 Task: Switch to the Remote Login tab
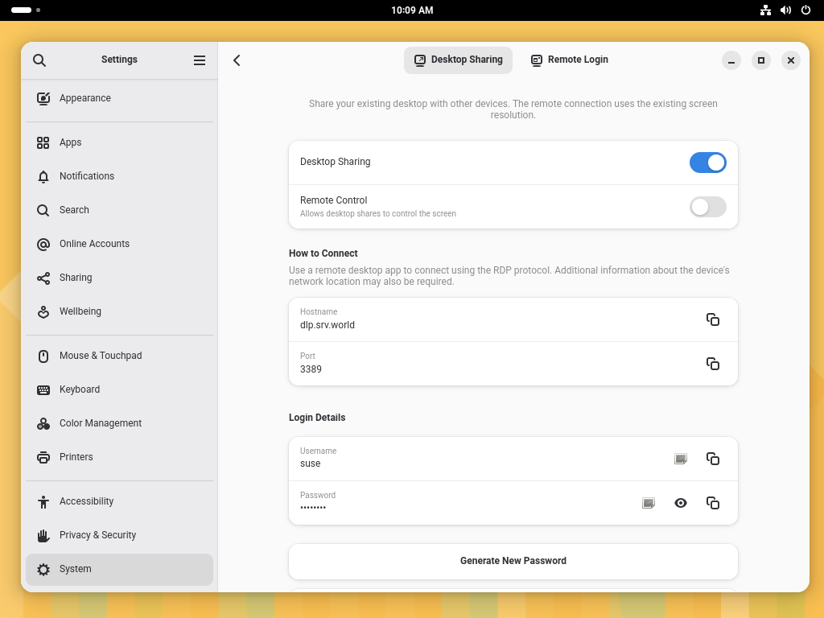point(570,60)
